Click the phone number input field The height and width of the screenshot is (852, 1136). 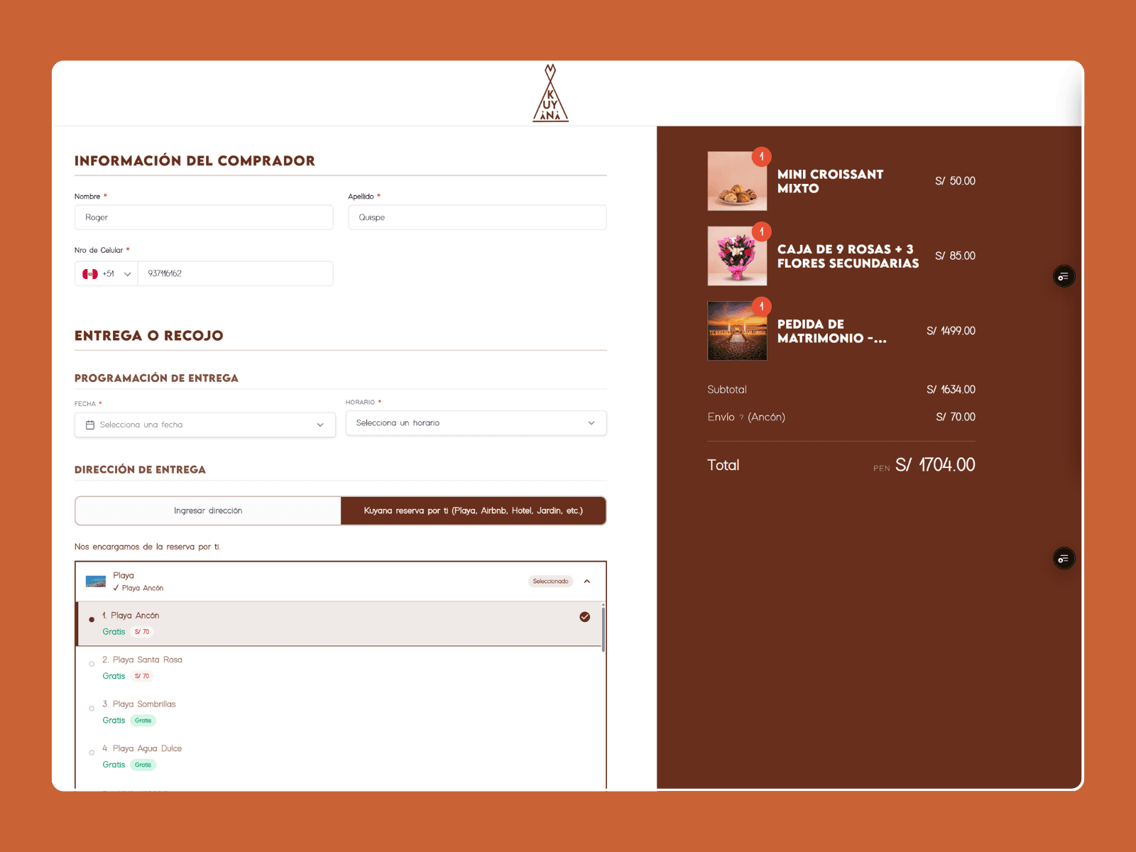pos(235,274)
